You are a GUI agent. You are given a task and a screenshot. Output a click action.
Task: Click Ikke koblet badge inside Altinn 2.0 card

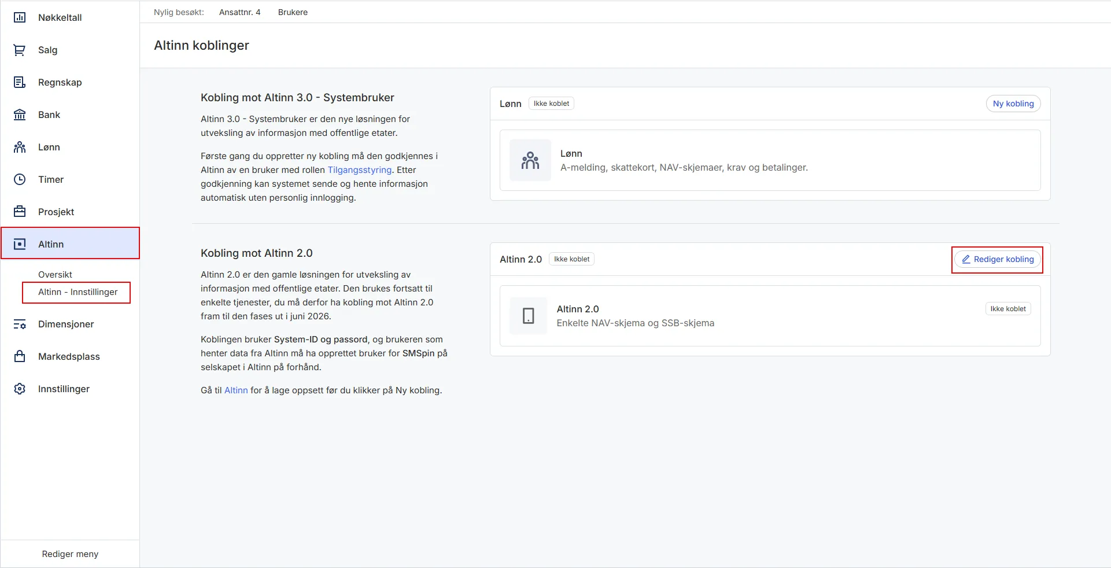pos(1008,309)
